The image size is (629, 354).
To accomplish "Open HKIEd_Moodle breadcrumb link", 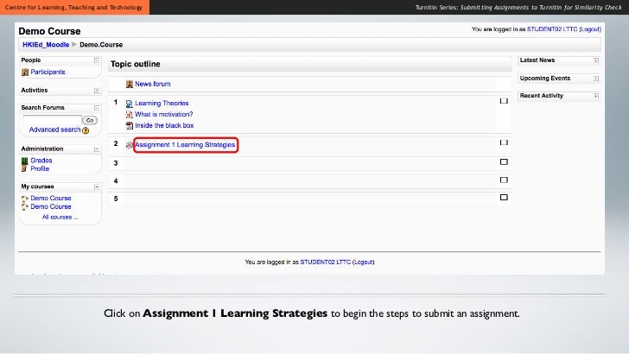I will tap(46, 45).
